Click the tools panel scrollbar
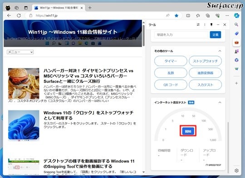 coord(228,147)
